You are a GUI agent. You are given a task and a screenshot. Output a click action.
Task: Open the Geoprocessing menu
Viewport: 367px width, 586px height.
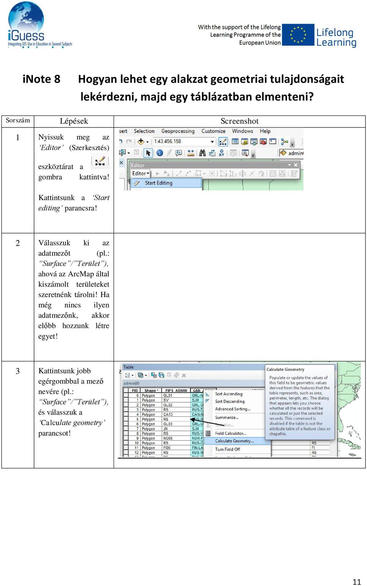178,131
